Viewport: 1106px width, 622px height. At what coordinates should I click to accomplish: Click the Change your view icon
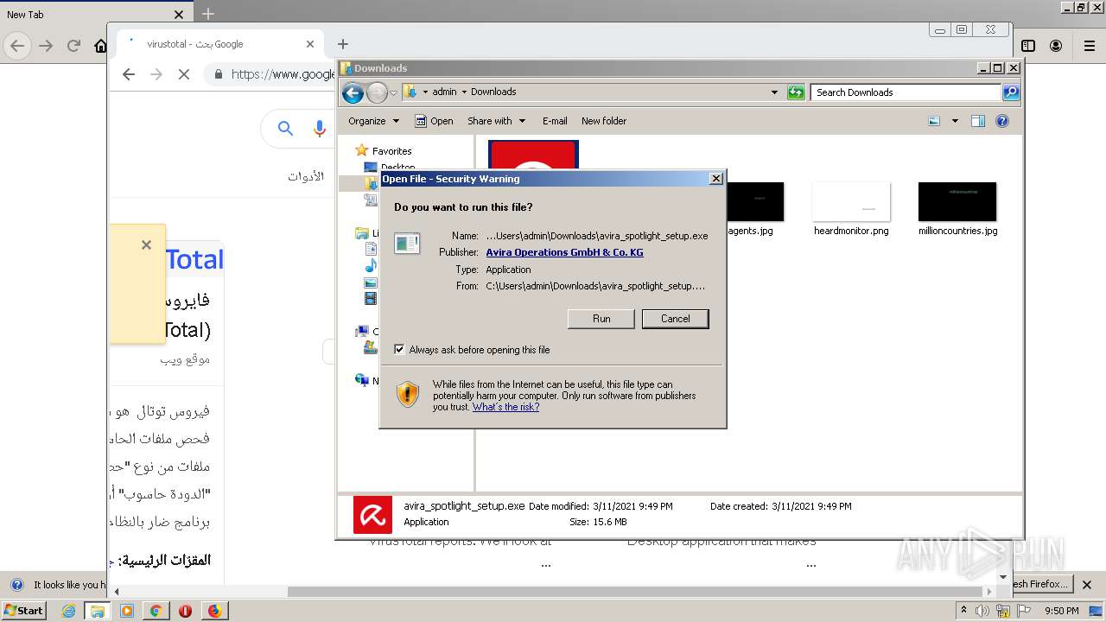934,121
